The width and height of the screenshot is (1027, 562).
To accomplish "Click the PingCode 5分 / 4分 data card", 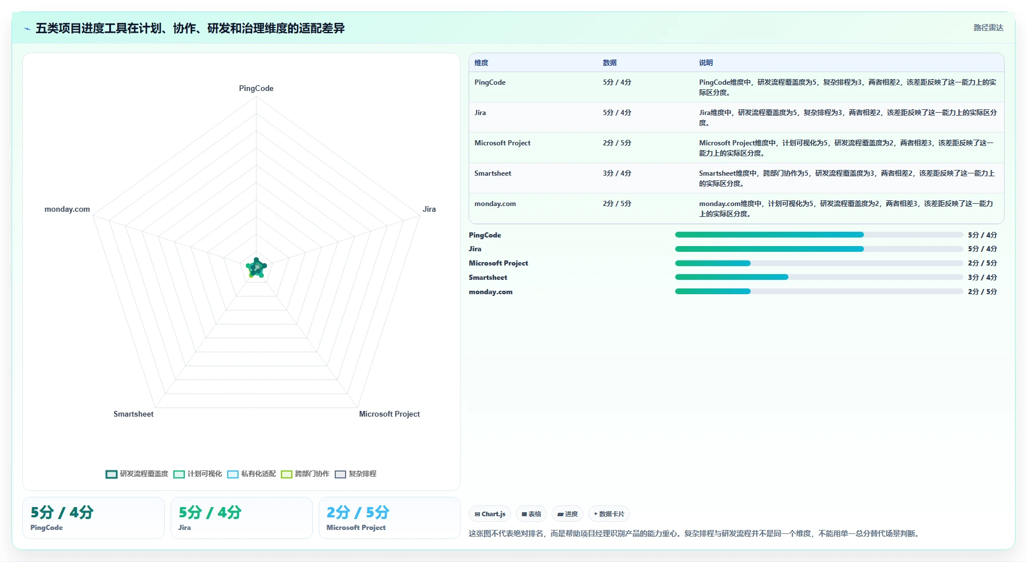I will click(93, 518).
